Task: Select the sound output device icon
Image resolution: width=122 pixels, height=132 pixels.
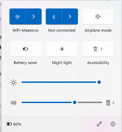Action: (x=108, y=103)
